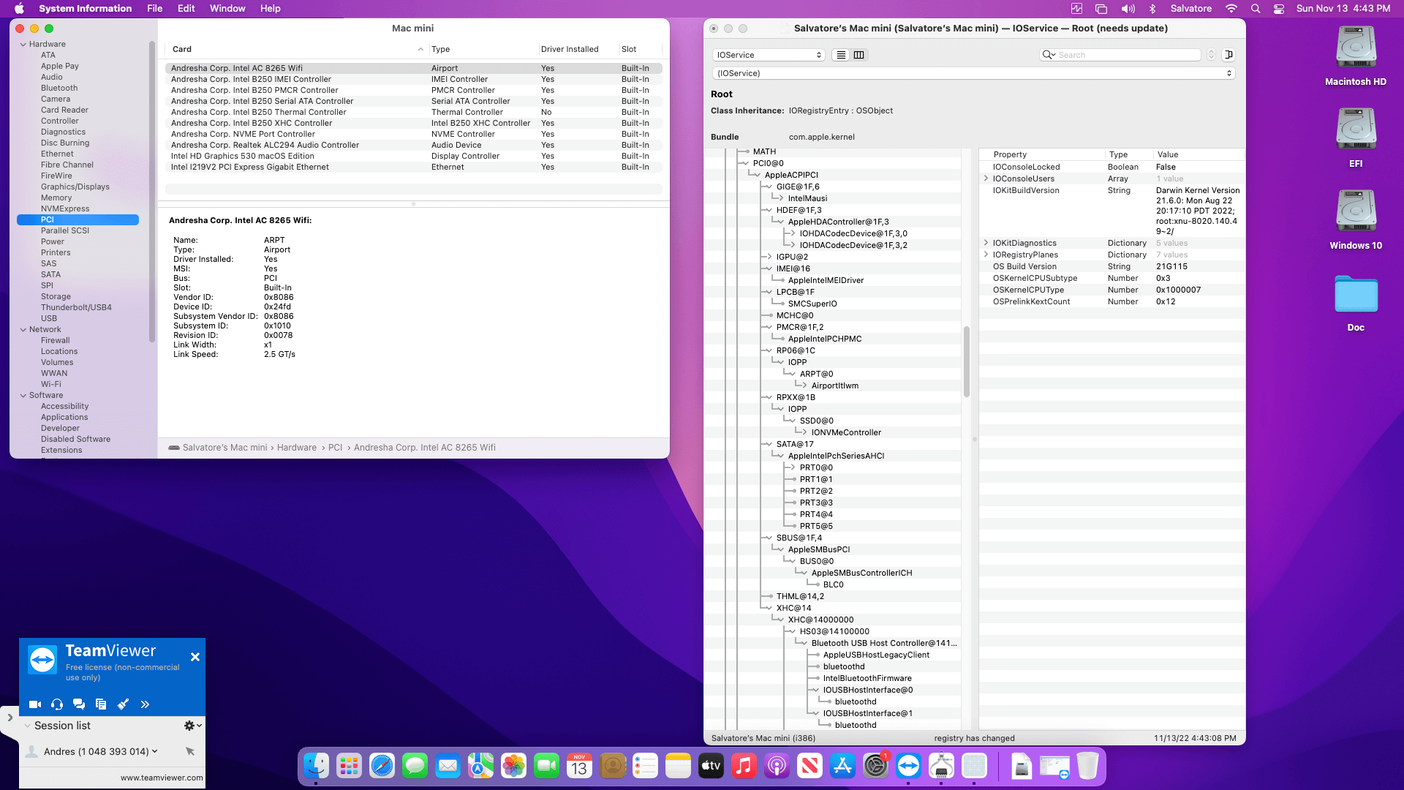Collapse the PCI0@0 tree node

745,163
